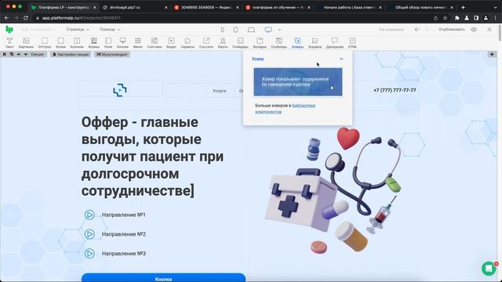Open the green chat widget
502x282 pixels.
489,268
